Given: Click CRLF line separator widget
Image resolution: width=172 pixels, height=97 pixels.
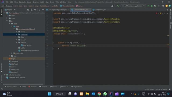Looking at the screenshot, I should point(152,89).
